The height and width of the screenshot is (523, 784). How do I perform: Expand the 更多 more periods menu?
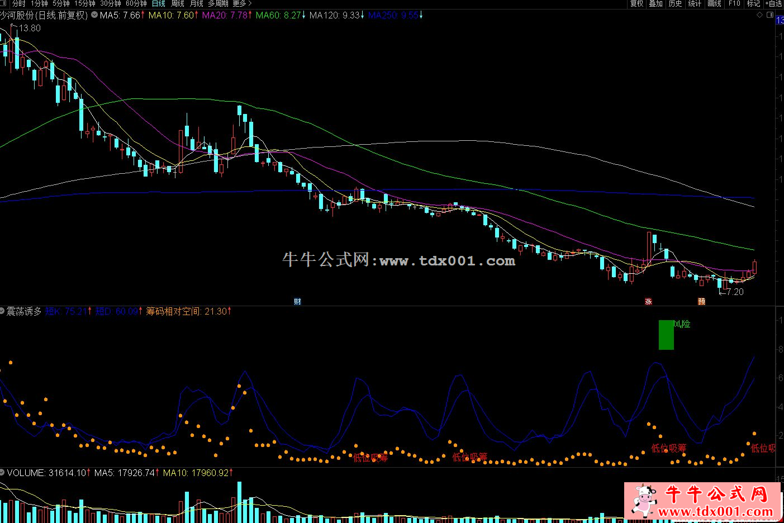242,3
